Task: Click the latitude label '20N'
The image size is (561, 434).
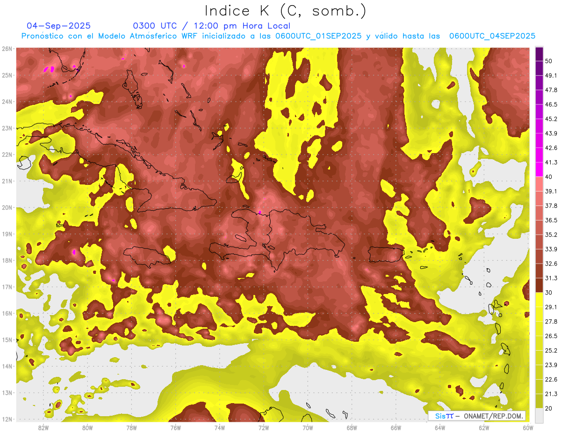Action: click(7, 207)
